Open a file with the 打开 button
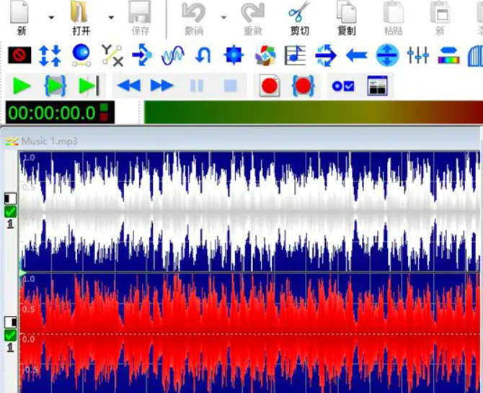This screenshot has height=393, width=483. tap(81, 18)
